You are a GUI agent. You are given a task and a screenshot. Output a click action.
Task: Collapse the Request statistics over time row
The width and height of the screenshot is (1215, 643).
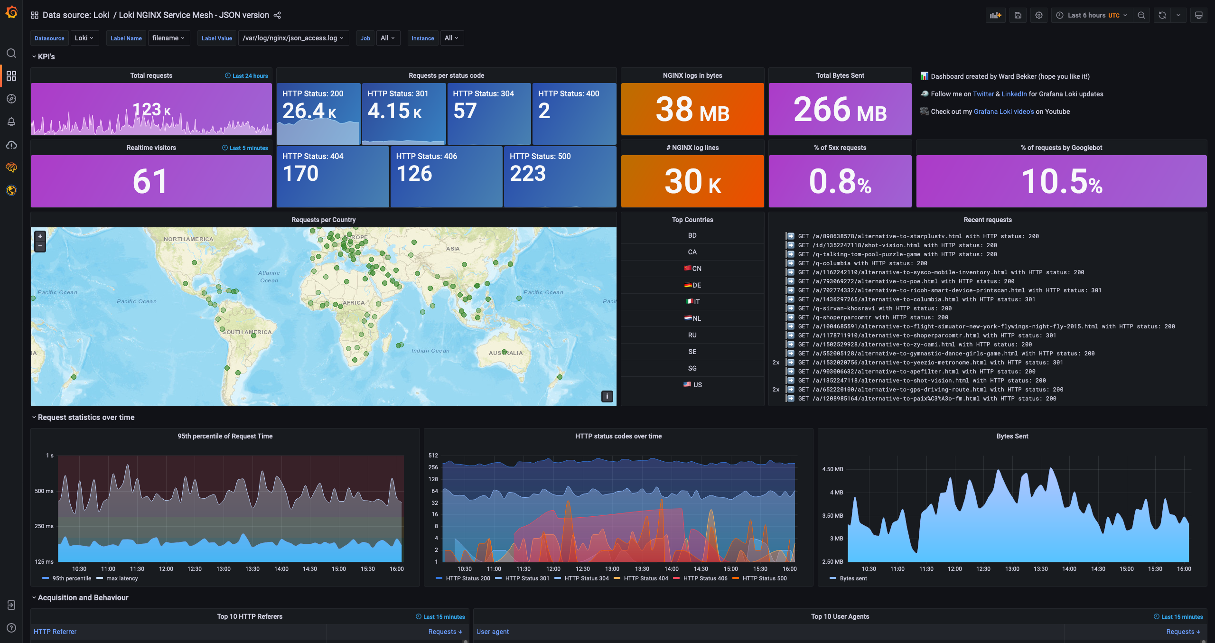86,417
